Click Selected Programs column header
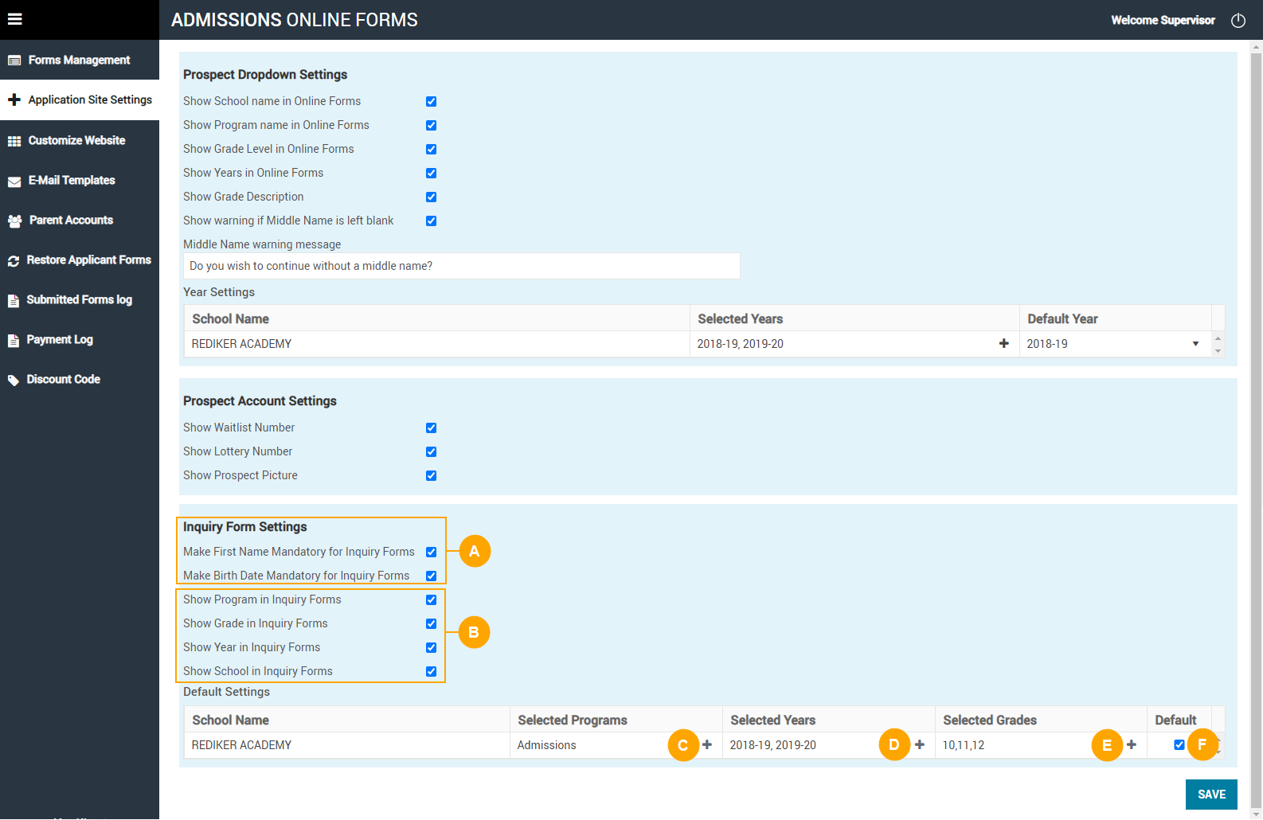The width and height of the screenshot is (1263, 820). (616, 720)
